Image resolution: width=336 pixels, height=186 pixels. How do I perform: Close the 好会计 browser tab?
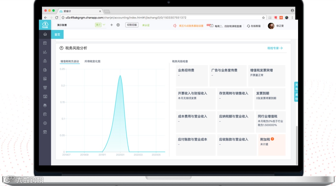pyautogui.click(x=100, y=11)
